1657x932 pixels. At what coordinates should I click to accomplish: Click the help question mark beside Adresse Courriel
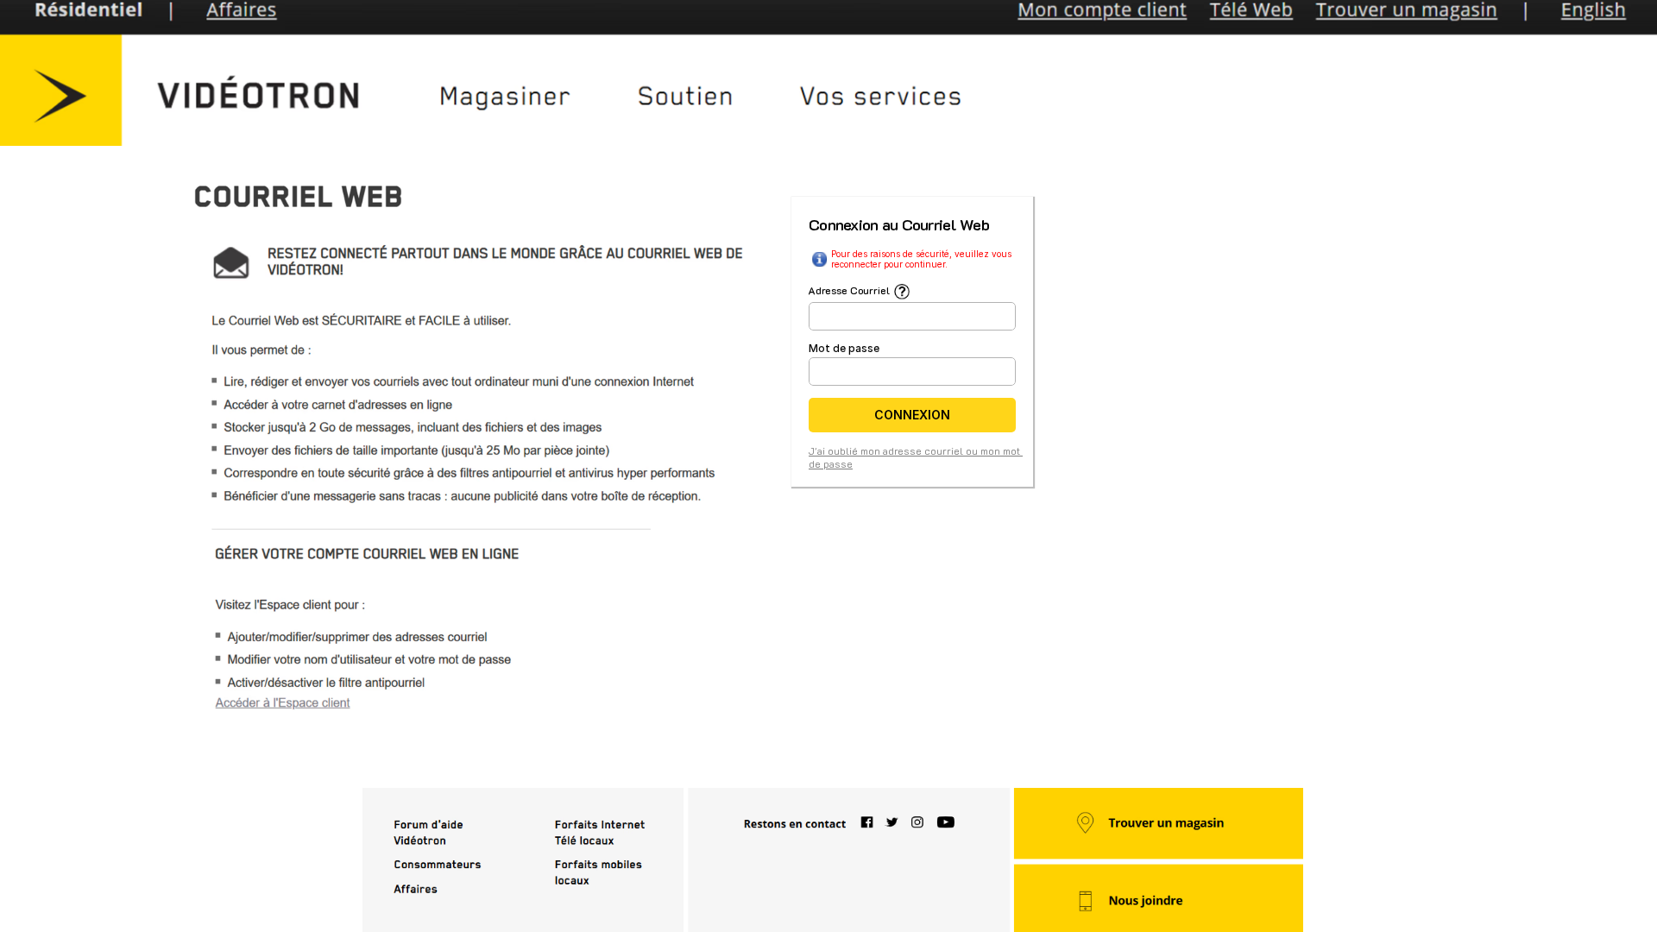pos(902,292)
